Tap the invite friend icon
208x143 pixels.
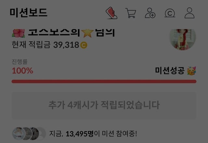(150, 13)
